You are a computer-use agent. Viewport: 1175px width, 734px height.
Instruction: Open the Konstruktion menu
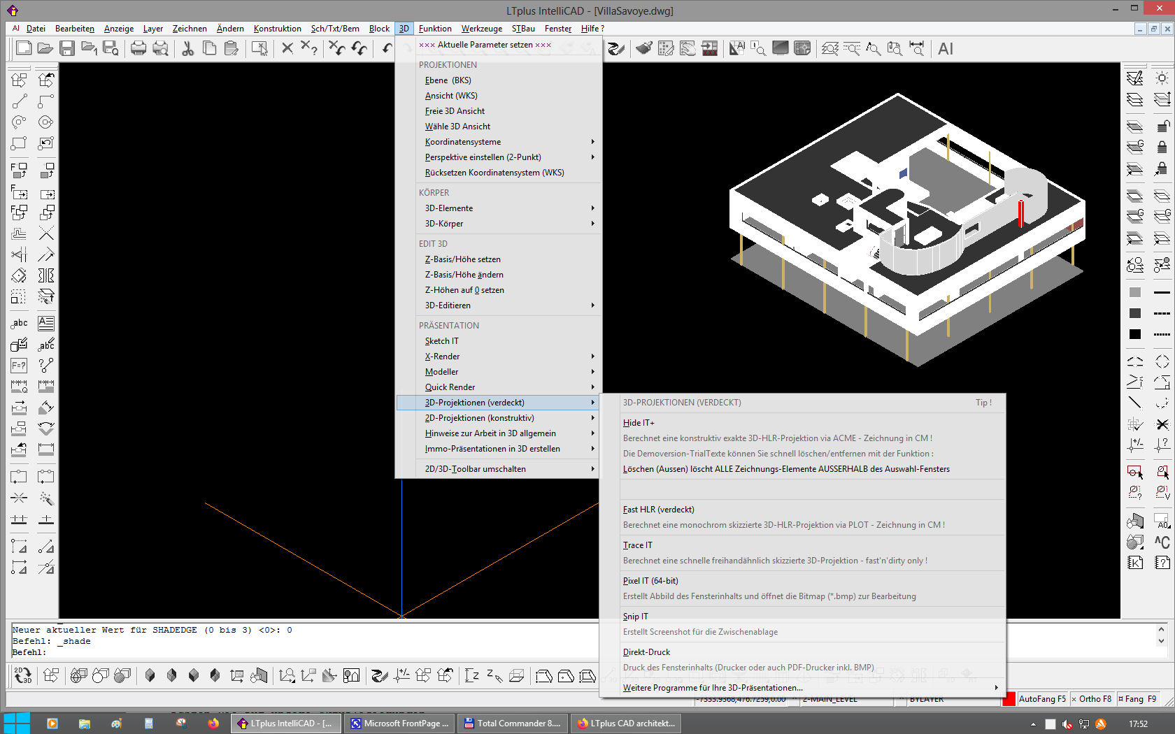[277, 29]
